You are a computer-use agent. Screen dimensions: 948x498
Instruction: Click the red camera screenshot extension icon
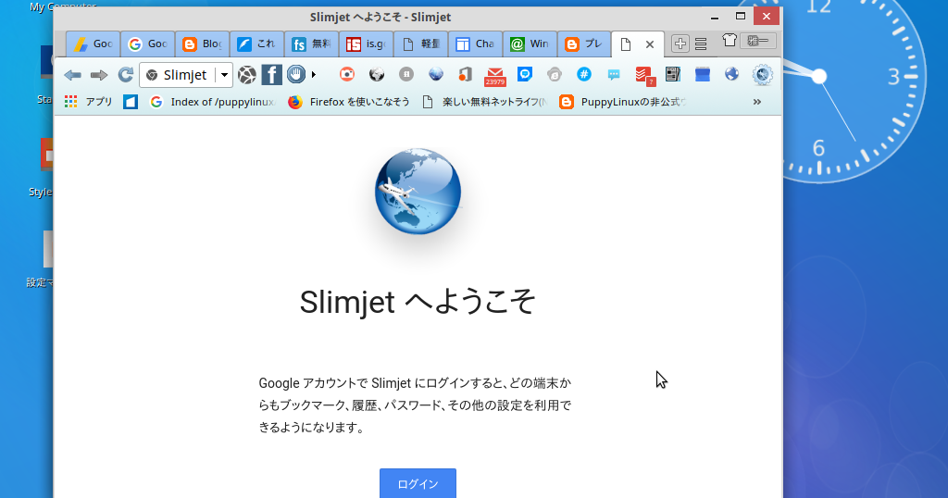coord(347,74)
